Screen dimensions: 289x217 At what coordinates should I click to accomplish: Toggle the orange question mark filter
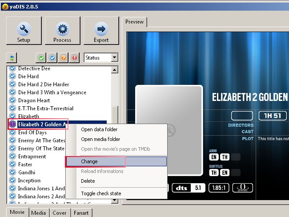click(x=63, y=58)
